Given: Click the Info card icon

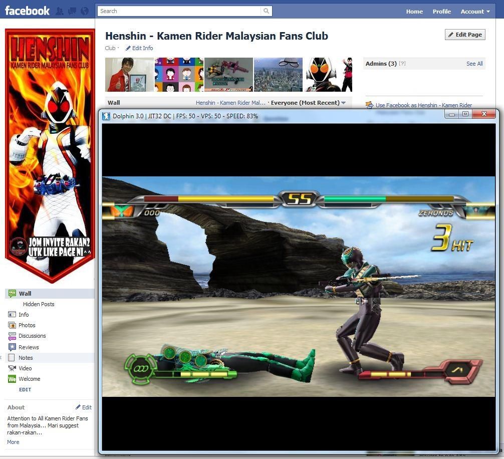Looking at the screenshot, I should (x=12, y=314).
